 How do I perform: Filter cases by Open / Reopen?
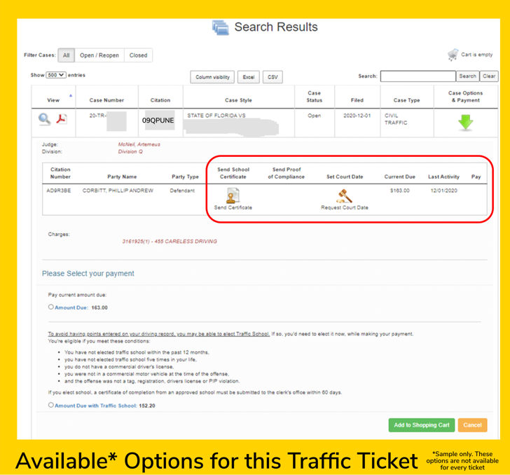(99, 55)
